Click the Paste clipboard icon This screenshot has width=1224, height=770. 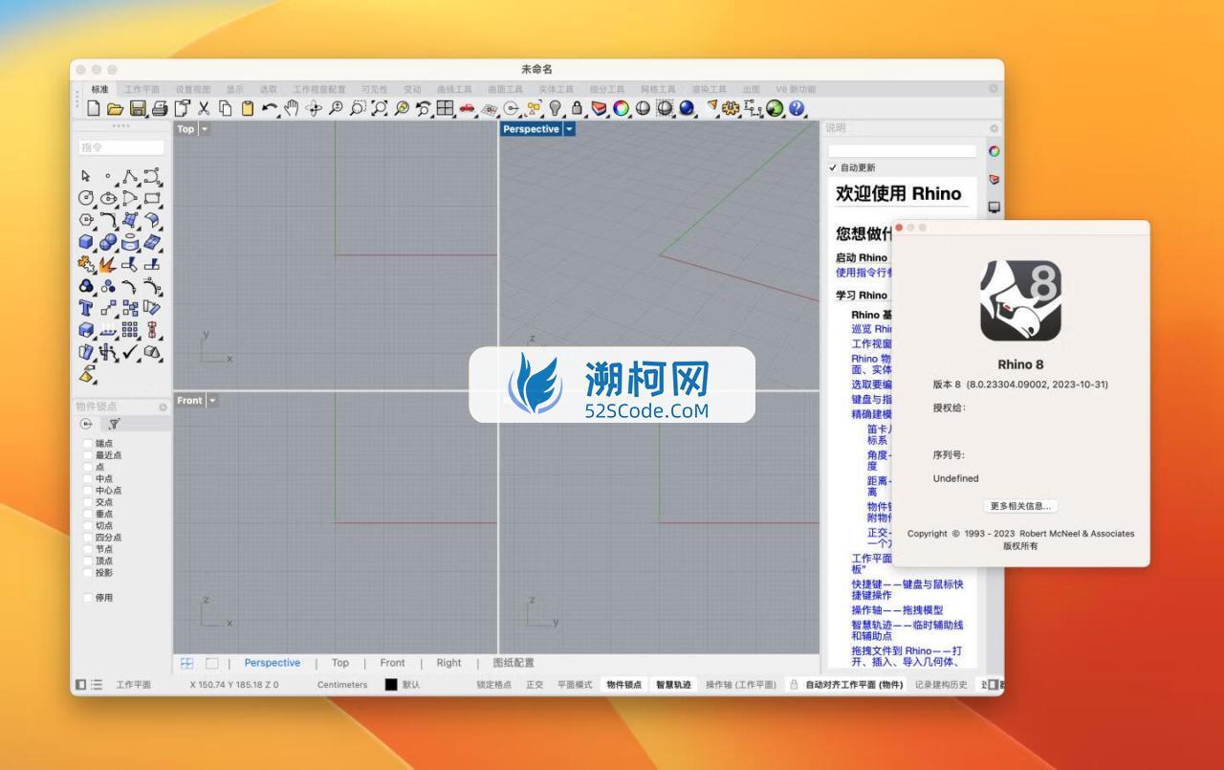[x=247, y=108]
